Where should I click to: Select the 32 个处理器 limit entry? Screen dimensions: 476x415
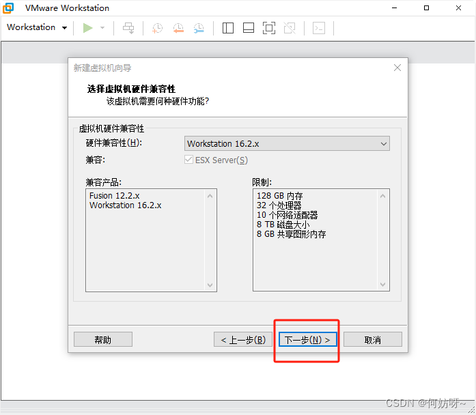(279, 205)
